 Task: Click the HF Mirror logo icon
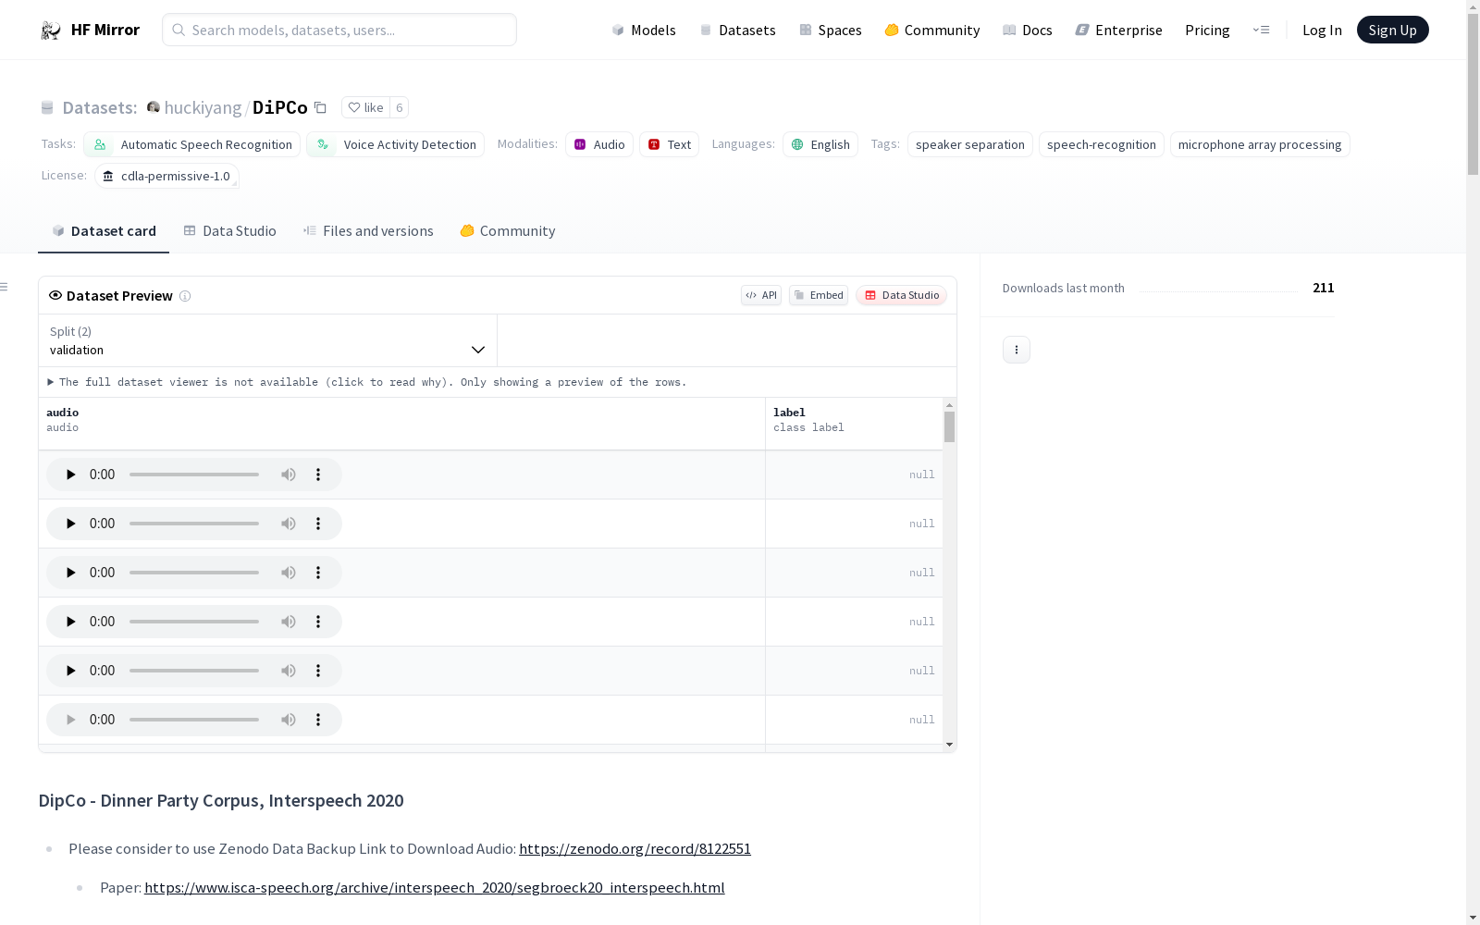pos(51,31)
